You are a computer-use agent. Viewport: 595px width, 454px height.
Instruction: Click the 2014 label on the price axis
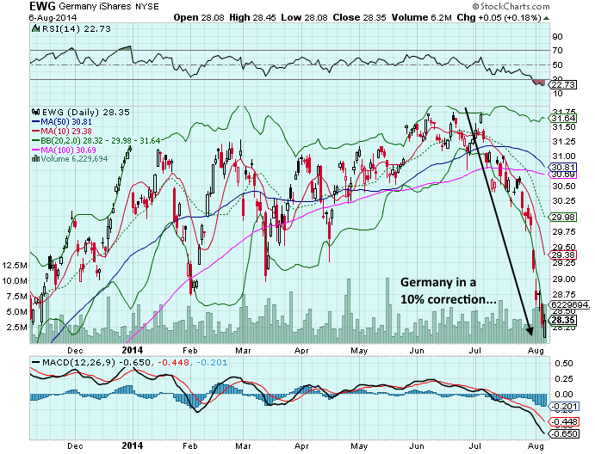coord(133,350)
